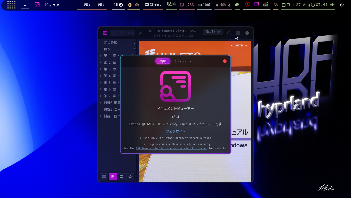
Task: Click the ドキュメ... window title in the top bar
Action: (55, 5)
